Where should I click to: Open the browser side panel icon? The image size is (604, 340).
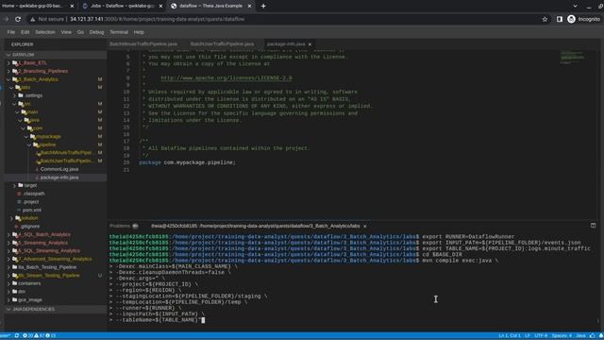coord(560,19)
